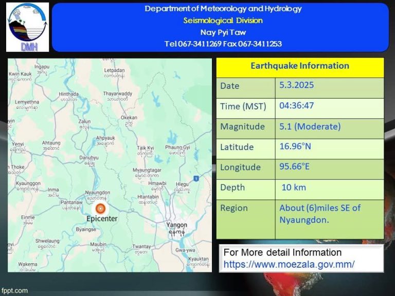Click the Letpadan label on the map
The height and width of the screenshot is (296, 395).
tap(114, 70)
